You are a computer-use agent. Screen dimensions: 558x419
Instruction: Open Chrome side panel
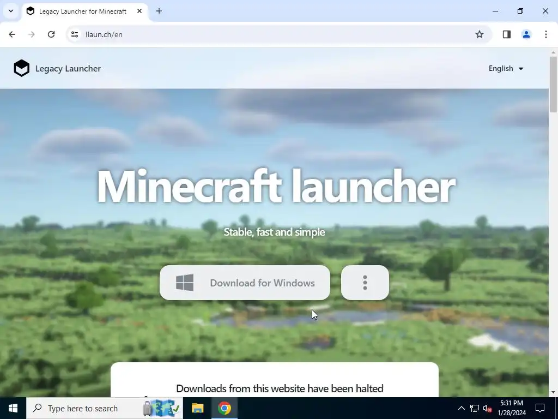(507, 34)
